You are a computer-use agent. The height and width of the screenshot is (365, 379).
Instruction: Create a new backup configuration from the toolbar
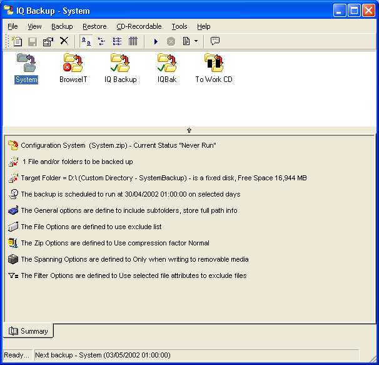click(x=17, y=41)
